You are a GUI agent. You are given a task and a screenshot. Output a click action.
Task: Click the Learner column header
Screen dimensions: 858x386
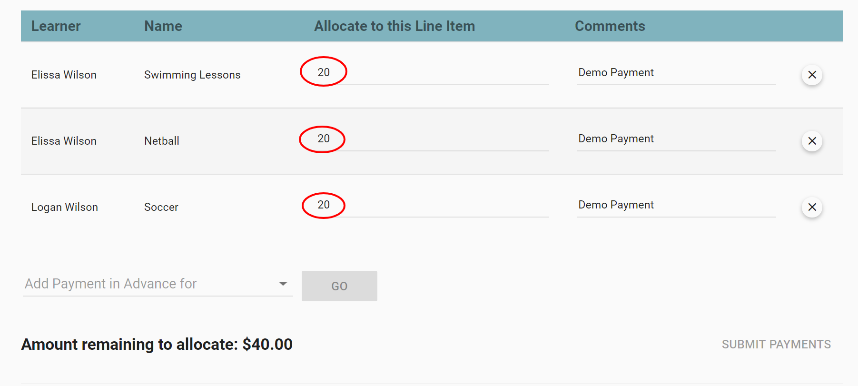(x=56, y=26)
